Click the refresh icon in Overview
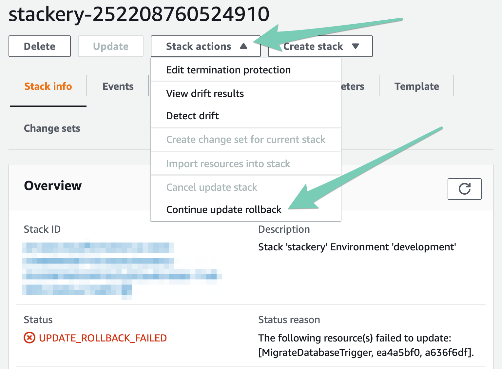 [x=464, y=189]
